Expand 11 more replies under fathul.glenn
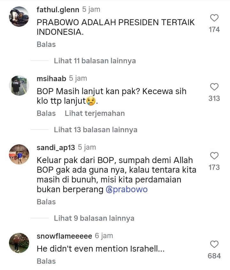This screenshot has width=230, height=270. tap(95, 61)
